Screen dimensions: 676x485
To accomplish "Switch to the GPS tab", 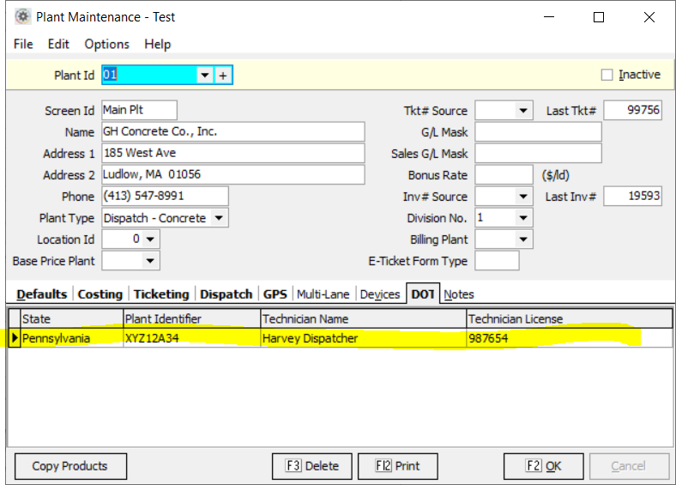I will point(275,294).
